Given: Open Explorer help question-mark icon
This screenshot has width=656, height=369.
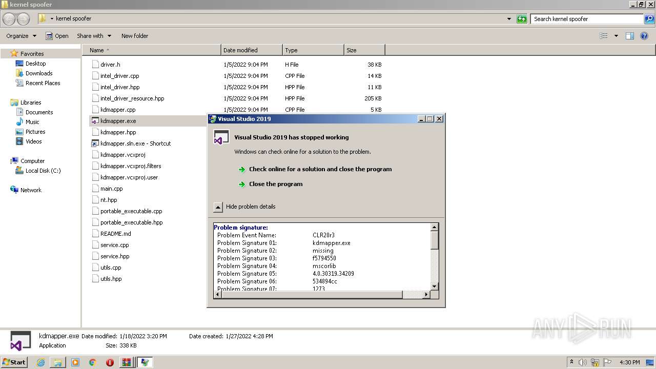Looking at the screenshot, I should point(645,36).
